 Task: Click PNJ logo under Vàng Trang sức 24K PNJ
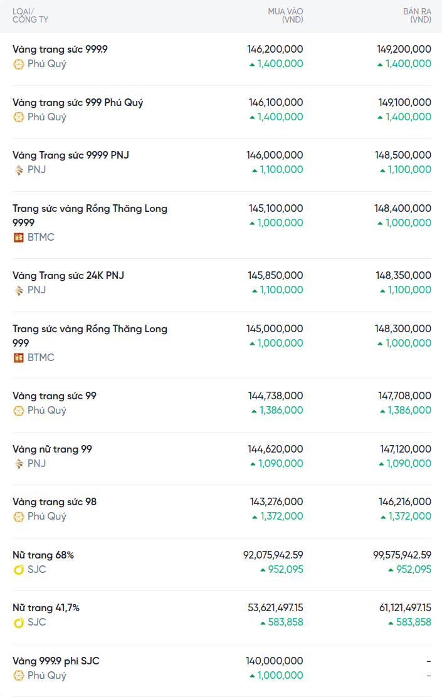pos(19,290)
